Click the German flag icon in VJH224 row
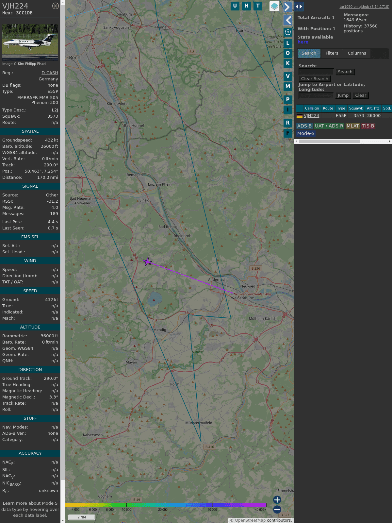The image size is (392, 523). point(299,116)
